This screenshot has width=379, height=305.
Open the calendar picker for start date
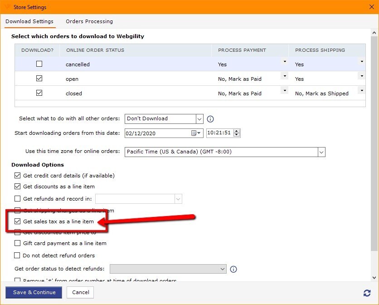click(x=196, y=133)
